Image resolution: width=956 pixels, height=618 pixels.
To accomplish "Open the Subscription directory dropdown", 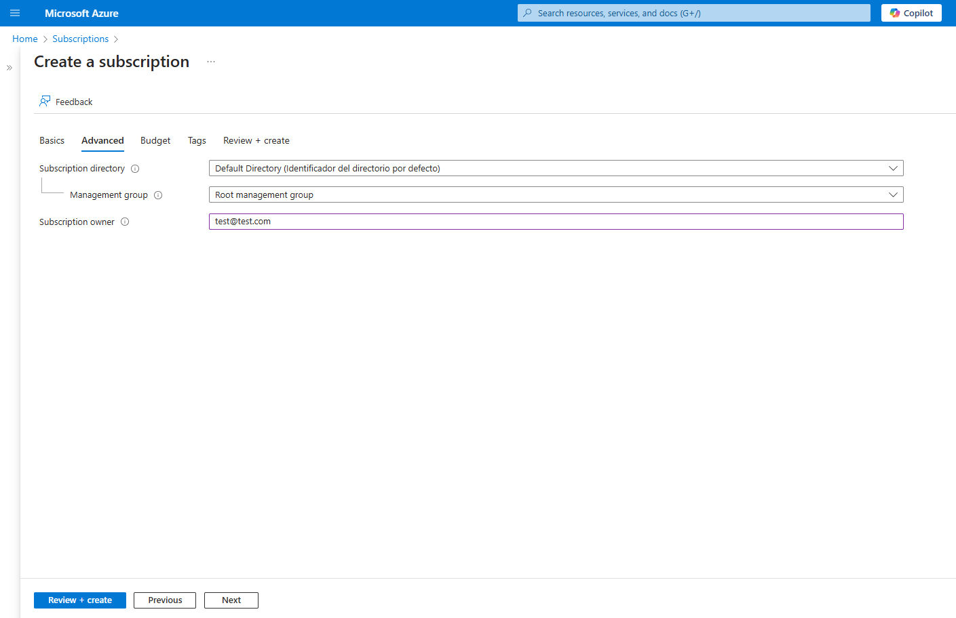I will tap(556, 168).
